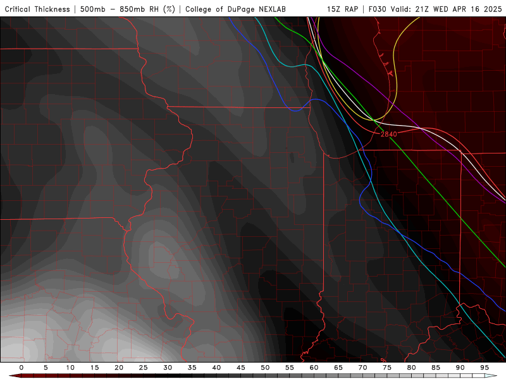Choose the "60" value on the legend

(x=314, y=368)
